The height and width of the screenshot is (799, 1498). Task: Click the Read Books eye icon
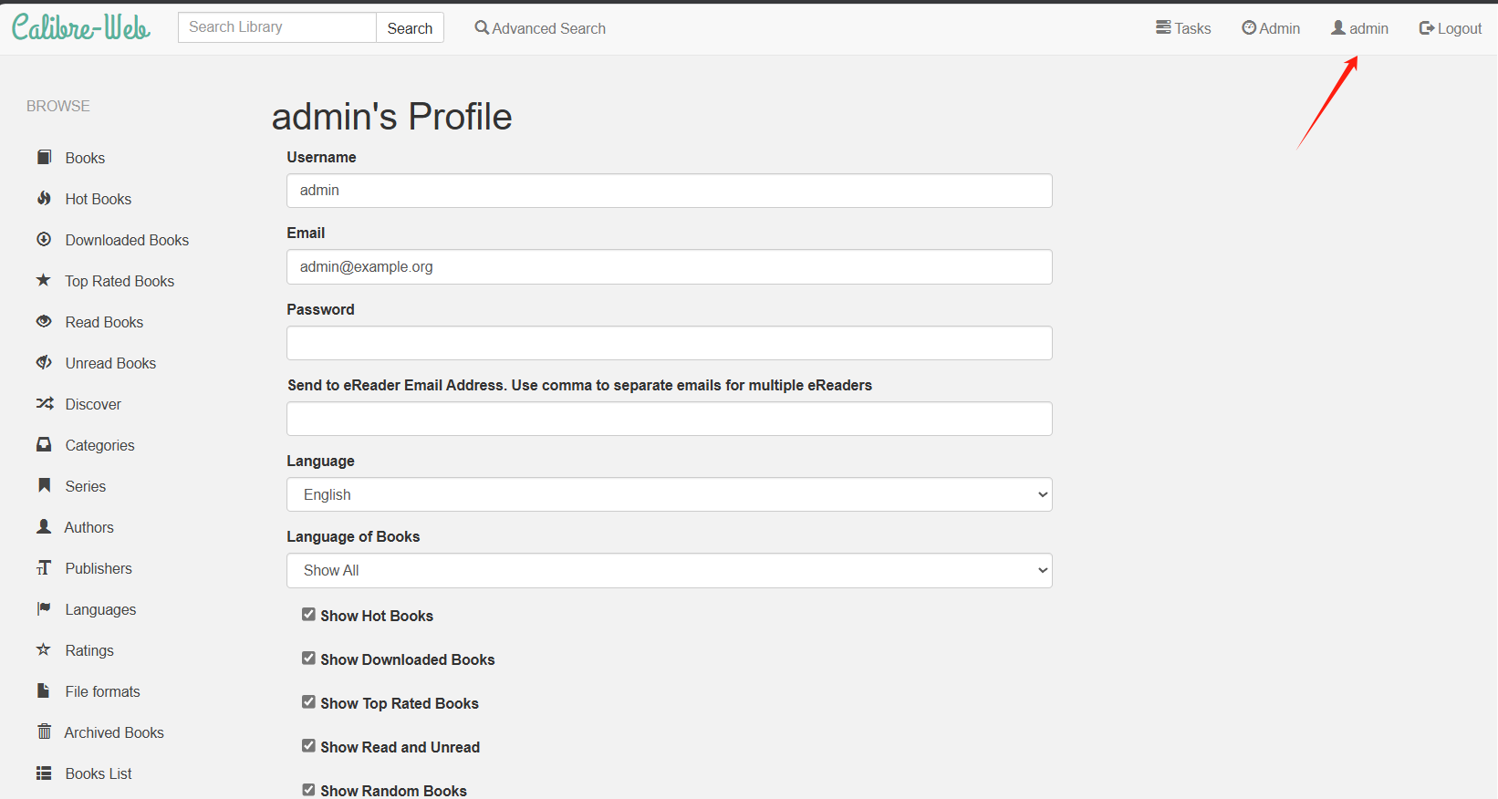44,322
